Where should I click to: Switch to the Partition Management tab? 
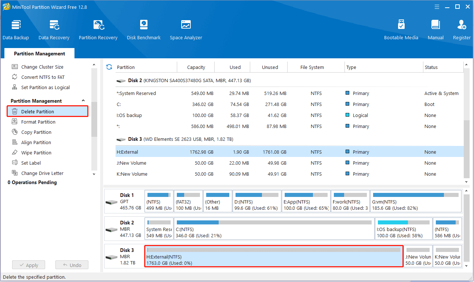point(40,54)
